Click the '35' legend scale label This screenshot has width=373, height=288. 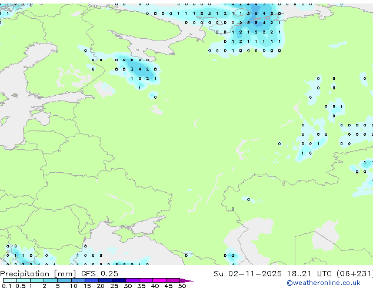click(141, 286)
